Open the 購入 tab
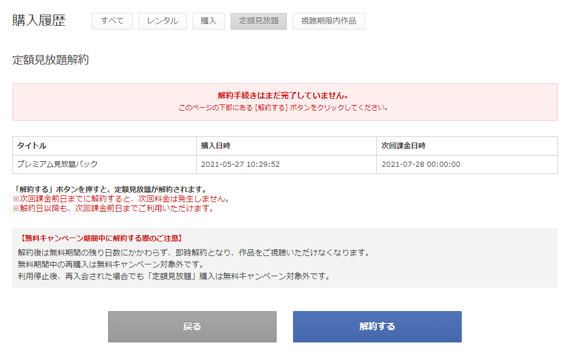The height and width of the screenshot is (361, 581). point(208,21)
